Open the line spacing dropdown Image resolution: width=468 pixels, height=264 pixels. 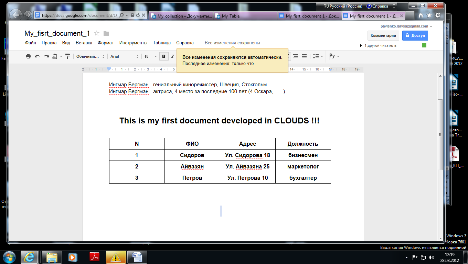317,56
